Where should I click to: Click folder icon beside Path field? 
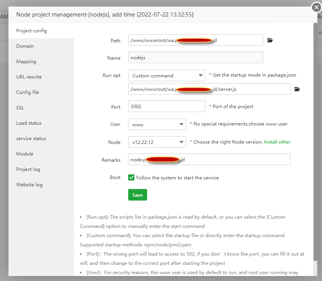(270, 40)
